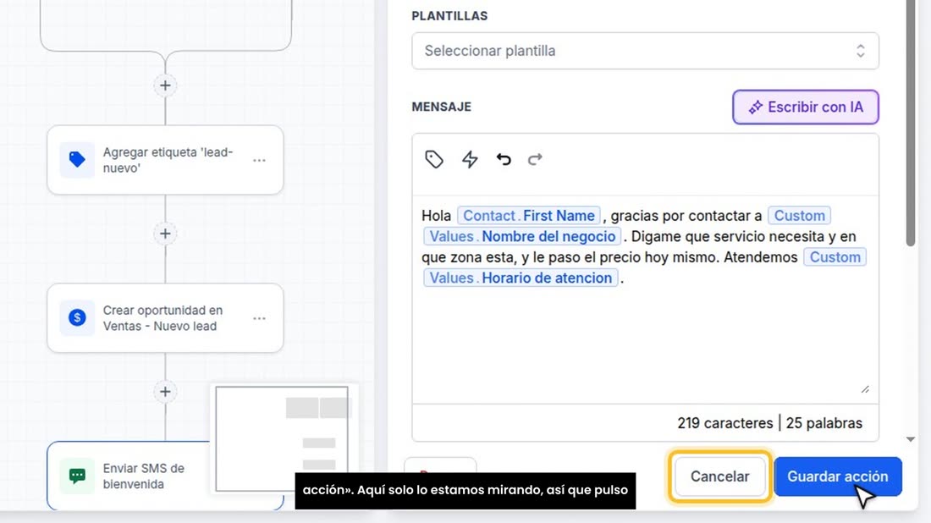Click the plus node above Agregar etiqueta
The width and height of the screenshot is (931, 523).
pyautogui.click(x=165, y=85)
